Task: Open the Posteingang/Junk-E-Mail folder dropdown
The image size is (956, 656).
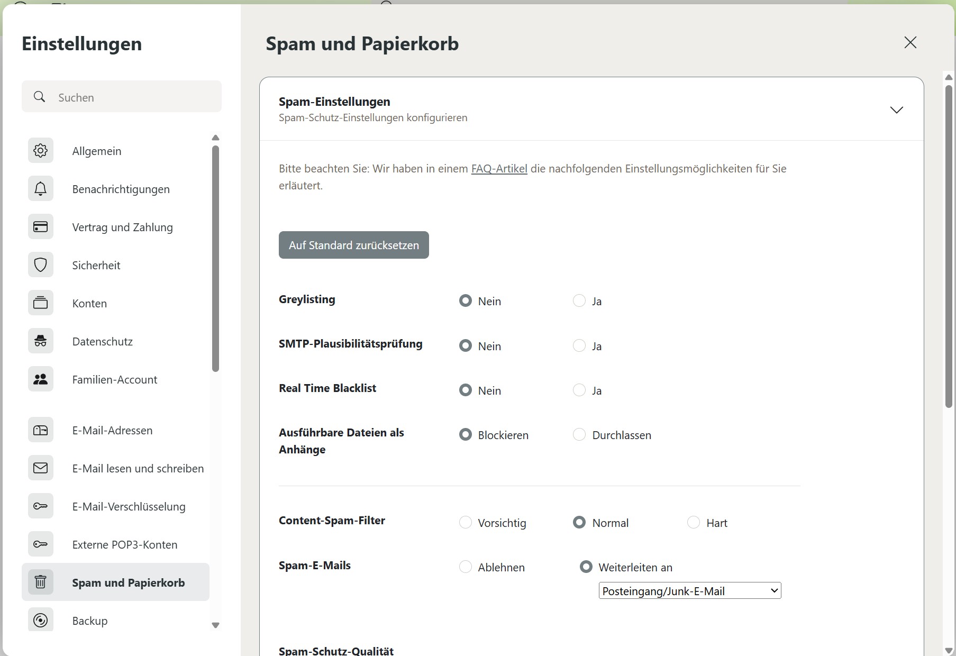Action: tap(689, 591)
